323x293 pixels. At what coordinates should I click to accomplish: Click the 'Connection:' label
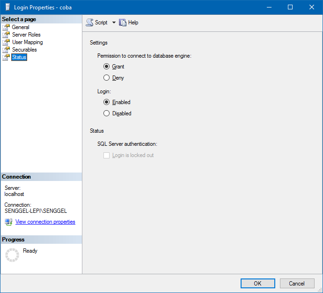point(18,205)
